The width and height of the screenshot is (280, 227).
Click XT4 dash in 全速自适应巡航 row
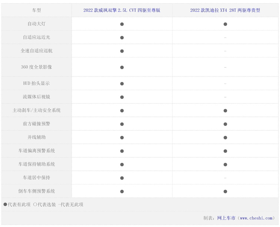225,51
